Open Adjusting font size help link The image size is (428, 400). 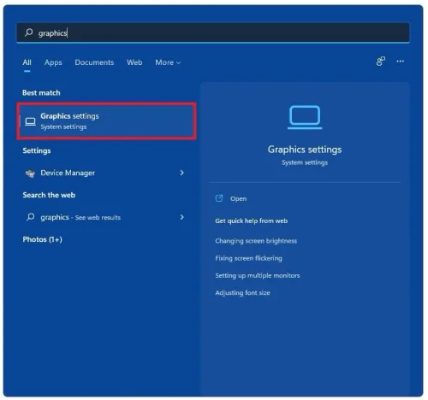242,293
